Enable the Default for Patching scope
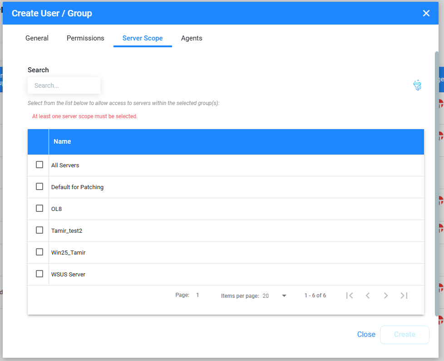This screenshot has width=444, height=361. [x=39, y=186]
